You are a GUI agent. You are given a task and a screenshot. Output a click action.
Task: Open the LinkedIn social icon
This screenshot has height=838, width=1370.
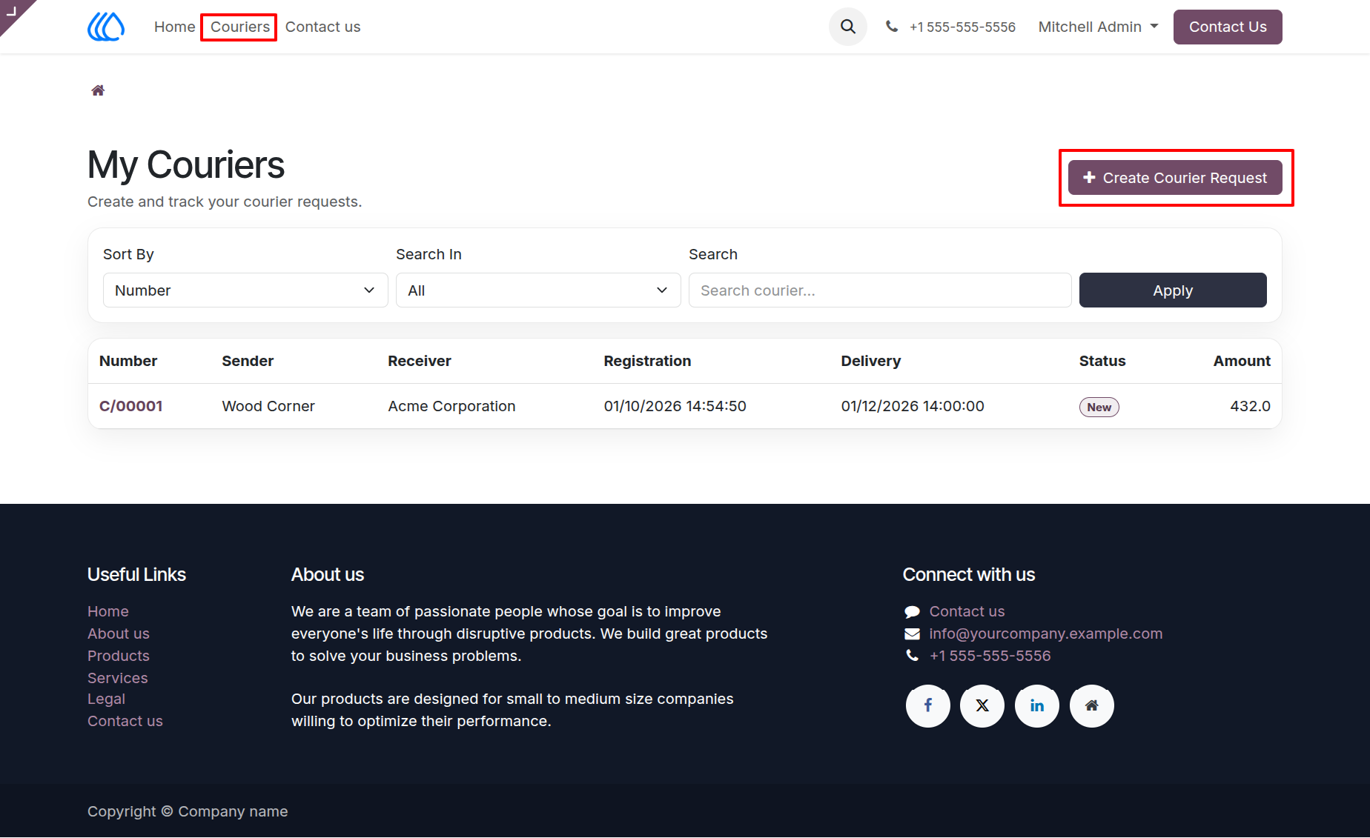[1037, 705]
